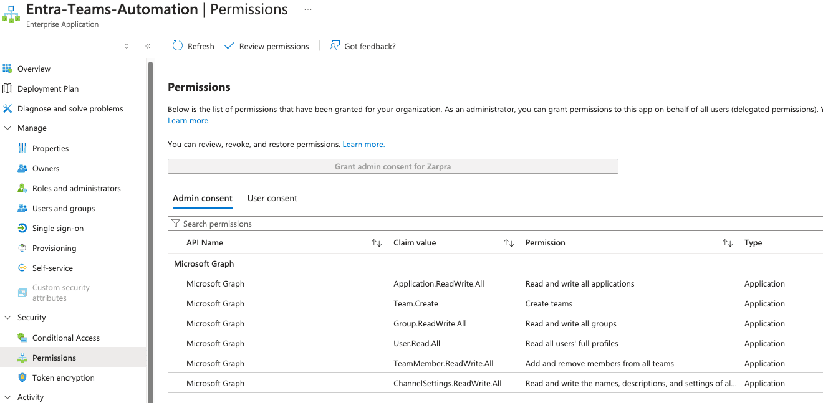Click the expand/collapse all sidebar sections arrows
This screenshot has height=403, width=823.
click(127, 46)
